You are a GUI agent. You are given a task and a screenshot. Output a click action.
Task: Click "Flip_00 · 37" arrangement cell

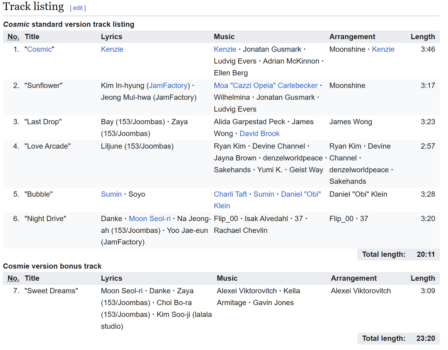pos(349,219)
